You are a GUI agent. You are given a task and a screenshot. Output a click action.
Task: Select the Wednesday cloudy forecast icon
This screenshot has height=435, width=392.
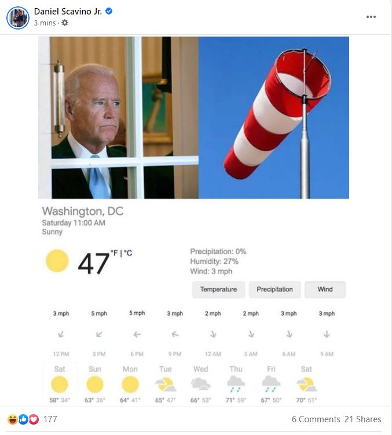[x=200, y=384]
